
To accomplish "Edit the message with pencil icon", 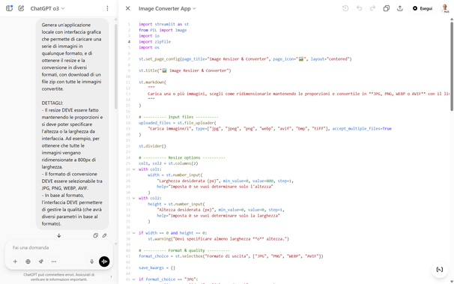I will pos(105,235).
